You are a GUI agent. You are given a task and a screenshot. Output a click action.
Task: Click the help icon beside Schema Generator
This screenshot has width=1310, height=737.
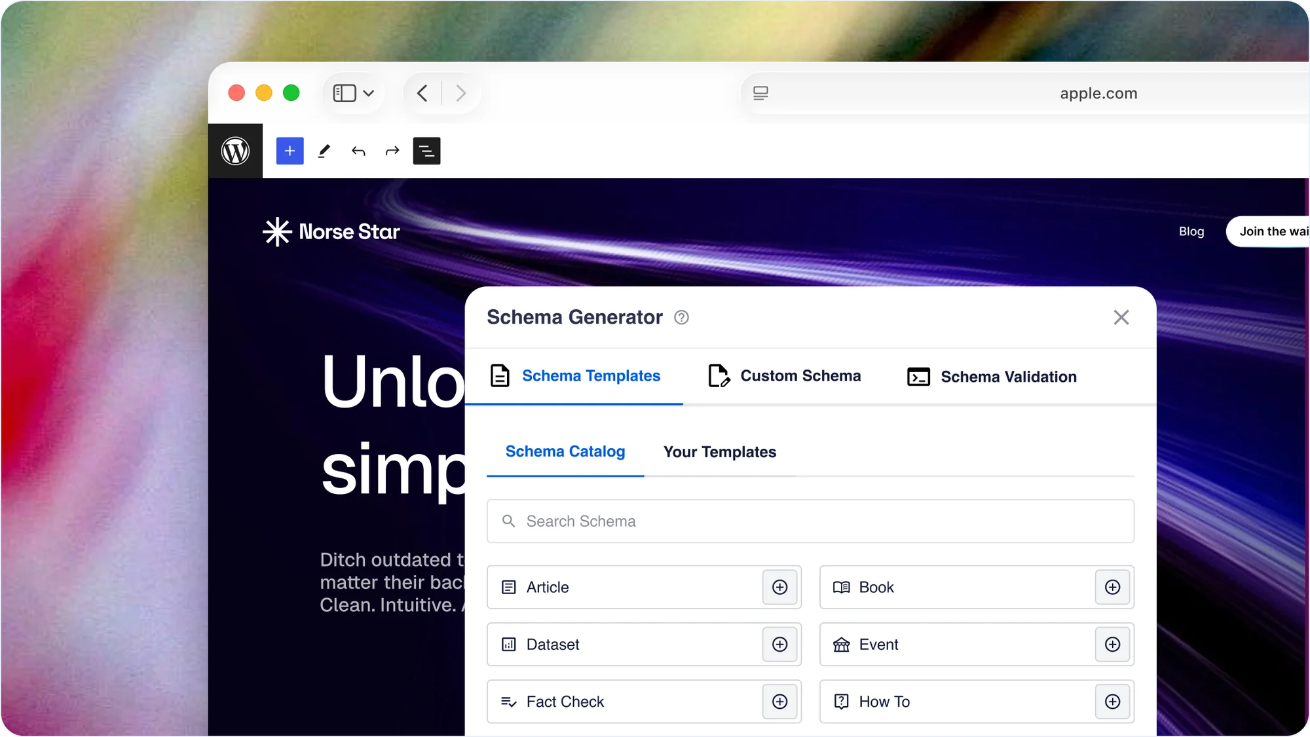point(681,318)
